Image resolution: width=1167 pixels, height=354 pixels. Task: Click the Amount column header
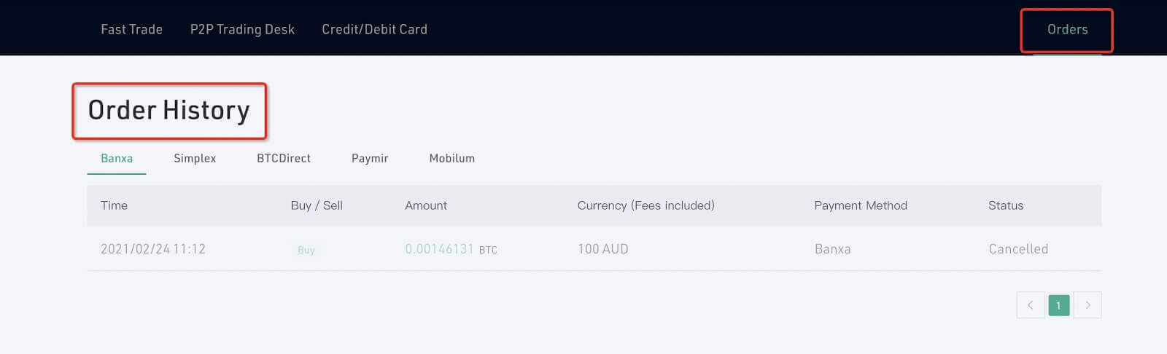(426, 205)
